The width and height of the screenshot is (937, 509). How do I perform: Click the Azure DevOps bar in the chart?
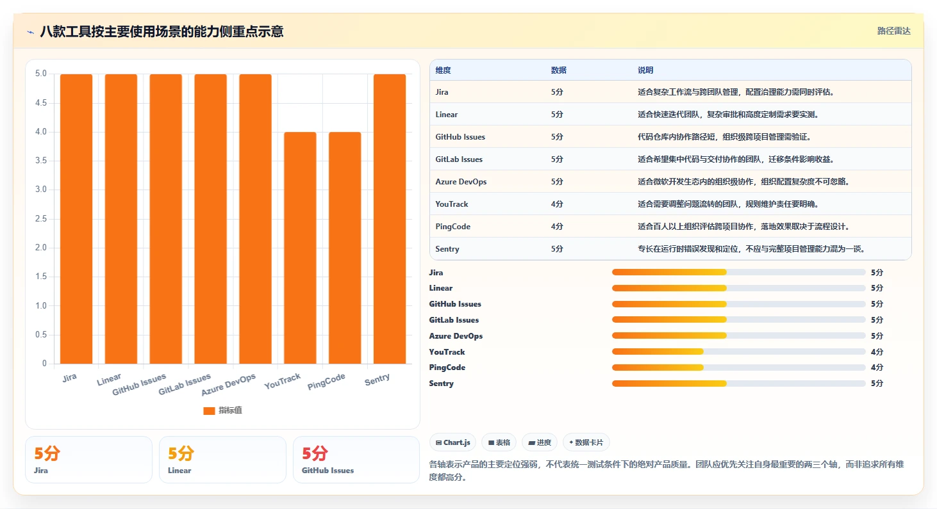coord(255,219)
